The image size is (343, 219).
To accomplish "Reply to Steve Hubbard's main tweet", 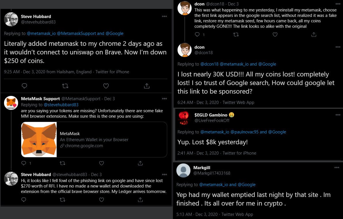I will coord(24,86).
